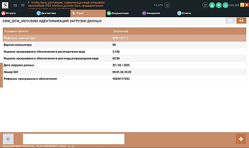Click the 13,37V voltage reading
Viewport: 249px width, 148px height.
[158, 5]
